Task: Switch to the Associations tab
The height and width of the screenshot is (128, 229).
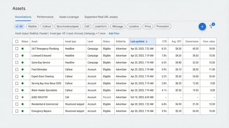Action: point(23,17)
